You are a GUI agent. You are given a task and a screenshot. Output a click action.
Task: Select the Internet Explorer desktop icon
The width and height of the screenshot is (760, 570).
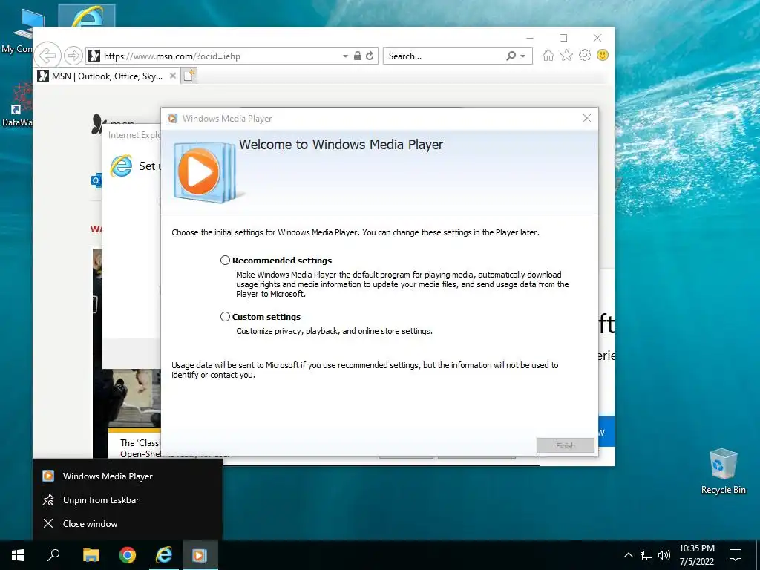[x=88, y=16]
